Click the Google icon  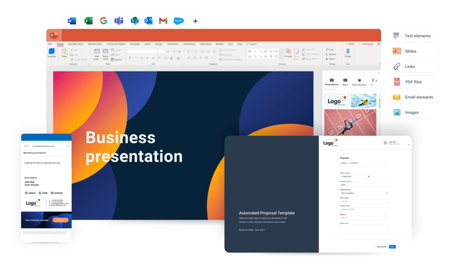point(104,21)
